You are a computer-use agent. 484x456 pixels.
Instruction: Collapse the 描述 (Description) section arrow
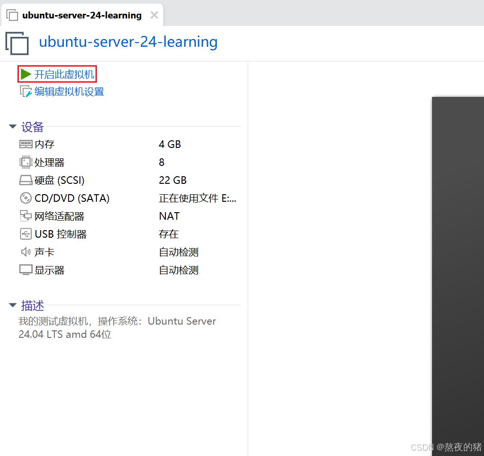pyautogui.click(x=13, y=305)
